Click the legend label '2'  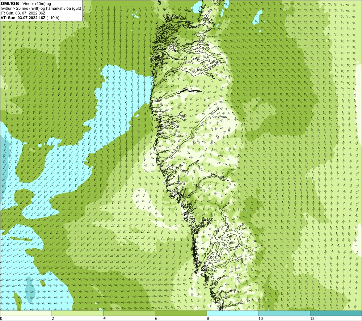[53, 318]
